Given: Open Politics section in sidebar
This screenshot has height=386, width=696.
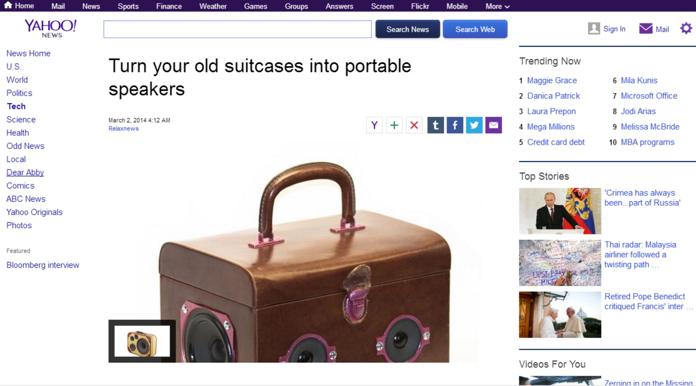Looking at the screenshot, I should (x=19, y=93).
